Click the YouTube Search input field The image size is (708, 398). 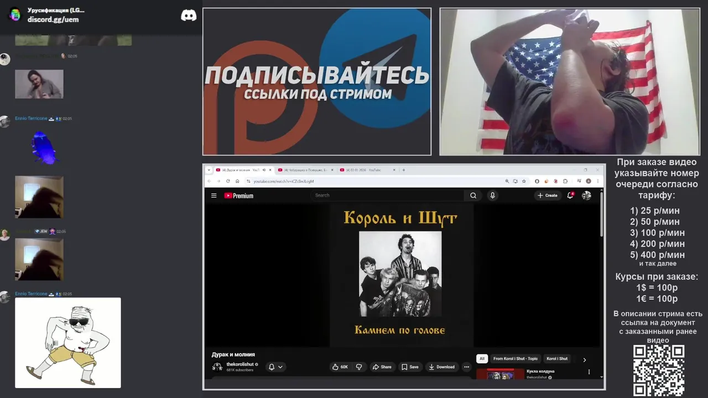click(388, 195)
